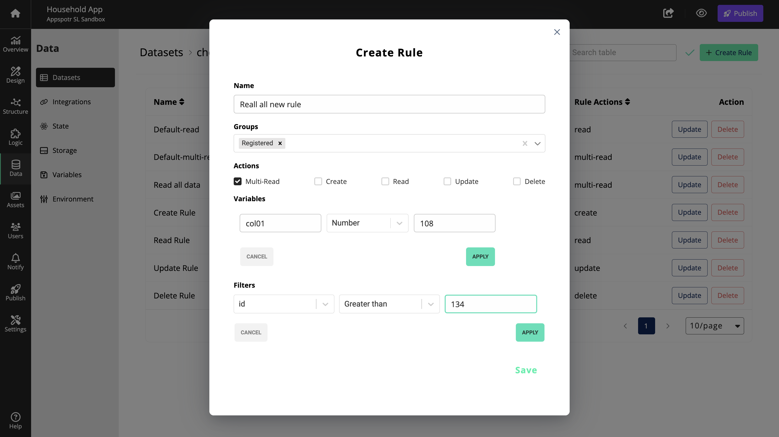The width and height of the screenshot is (779, 437).
Task: Remove the Registered group tag
Action: click(x=280, y=143)
